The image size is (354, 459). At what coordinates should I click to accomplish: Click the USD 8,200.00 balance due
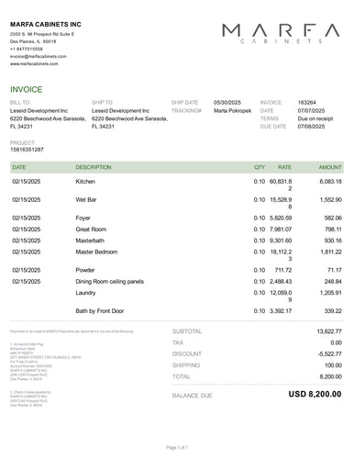pos(315,394)
